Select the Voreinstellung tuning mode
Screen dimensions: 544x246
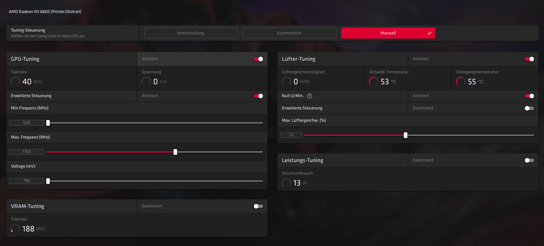point(191,33)
